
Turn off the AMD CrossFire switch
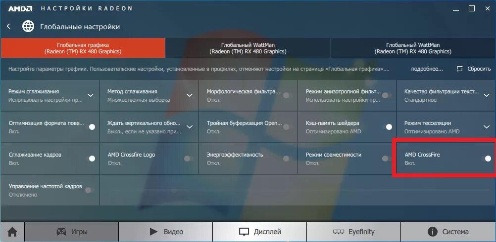tap(487, 159)
